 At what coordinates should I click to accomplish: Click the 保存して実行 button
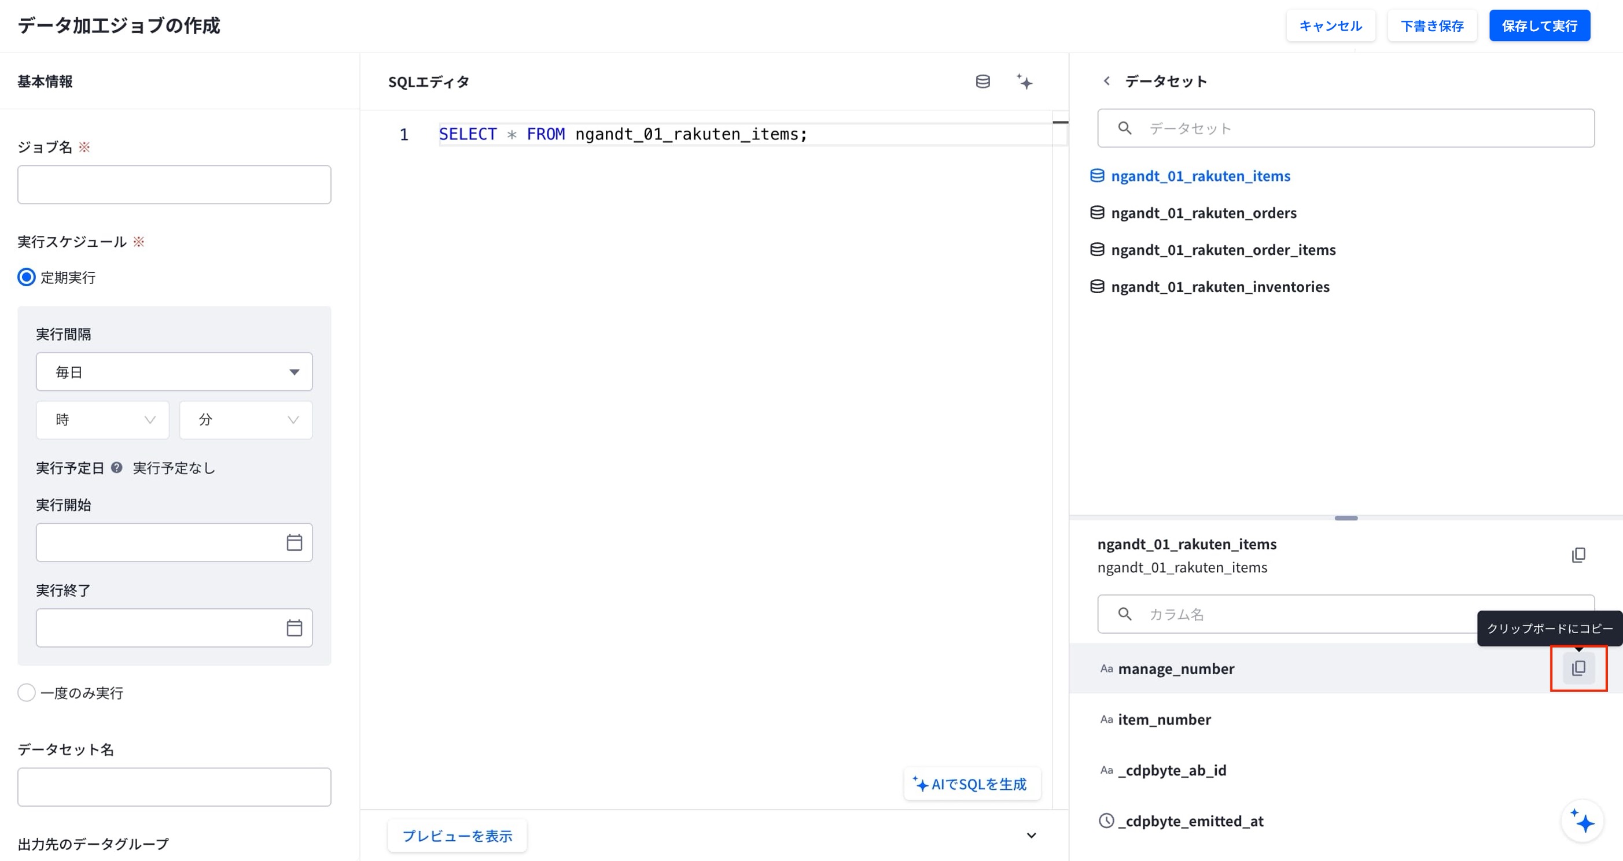[x=1539, y=26]
